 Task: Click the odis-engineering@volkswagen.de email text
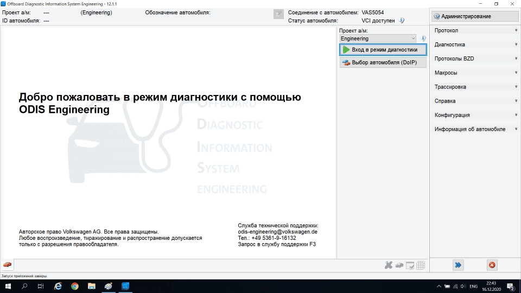pos(277,232)
